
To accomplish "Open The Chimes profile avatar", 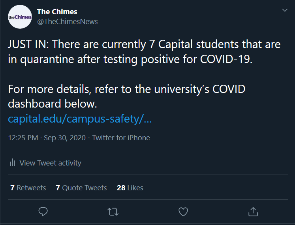I will tap(20, 17).
